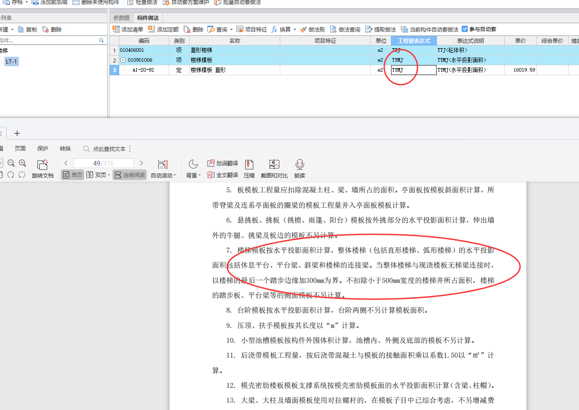This screenshot has height=410, width=579.
Task: Click the search icon in the component search box
Action: pyautogui.click(x=102, y=40)
